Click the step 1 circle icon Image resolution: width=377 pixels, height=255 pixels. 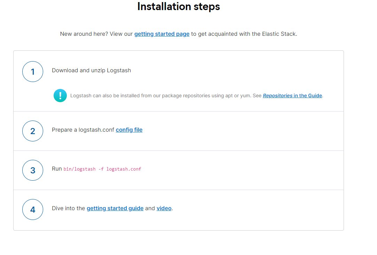[x=33, y=72]
